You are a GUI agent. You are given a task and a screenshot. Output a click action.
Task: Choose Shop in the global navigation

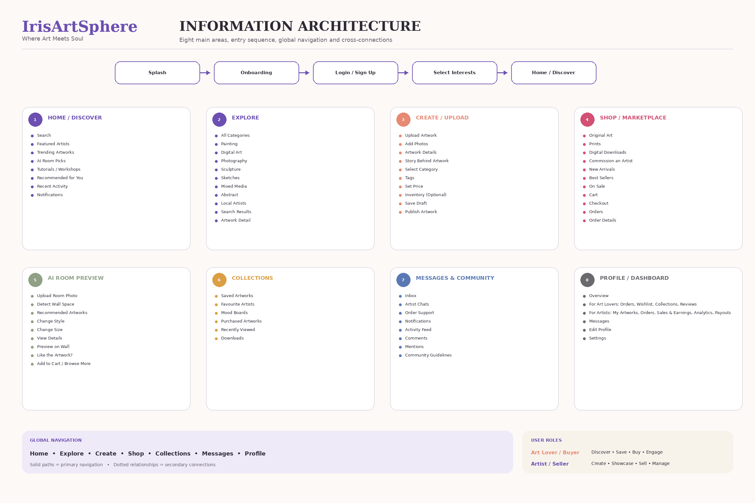pos(136,454)
